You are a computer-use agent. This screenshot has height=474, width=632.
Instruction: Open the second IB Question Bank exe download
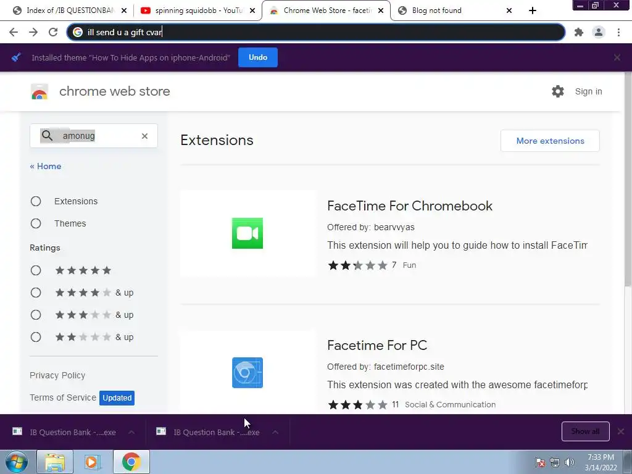(x=217, y=432)
